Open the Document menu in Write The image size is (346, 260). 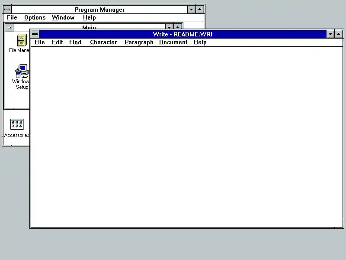[173, 42]
